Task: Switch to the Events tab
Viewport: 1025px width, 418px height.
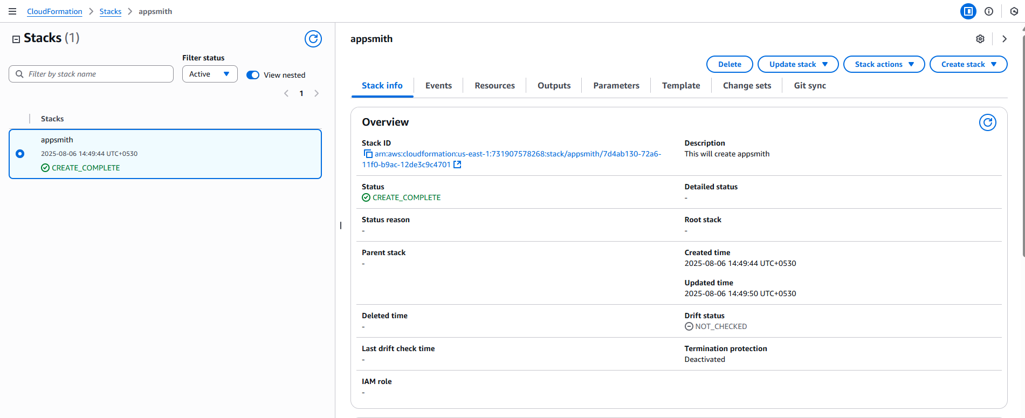Action: (438, 85)
